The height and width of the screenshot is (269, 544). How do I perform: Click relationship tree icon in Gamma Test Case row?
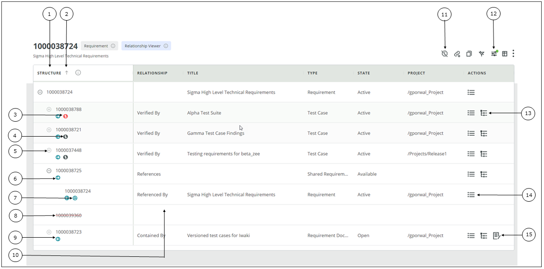click(484, 133)
